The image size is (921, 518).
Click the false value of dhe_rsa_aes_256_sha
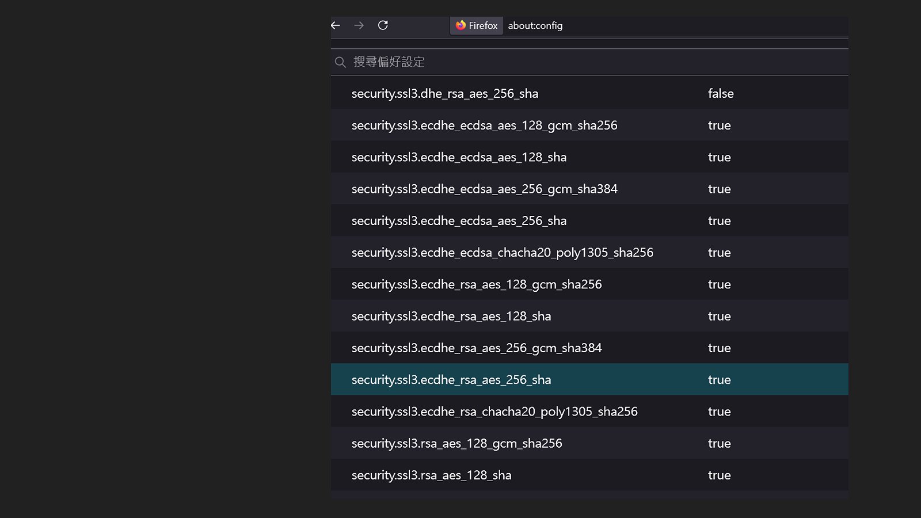click(720, 94)
